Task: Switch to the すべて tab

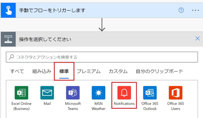Action: [17, 71]
